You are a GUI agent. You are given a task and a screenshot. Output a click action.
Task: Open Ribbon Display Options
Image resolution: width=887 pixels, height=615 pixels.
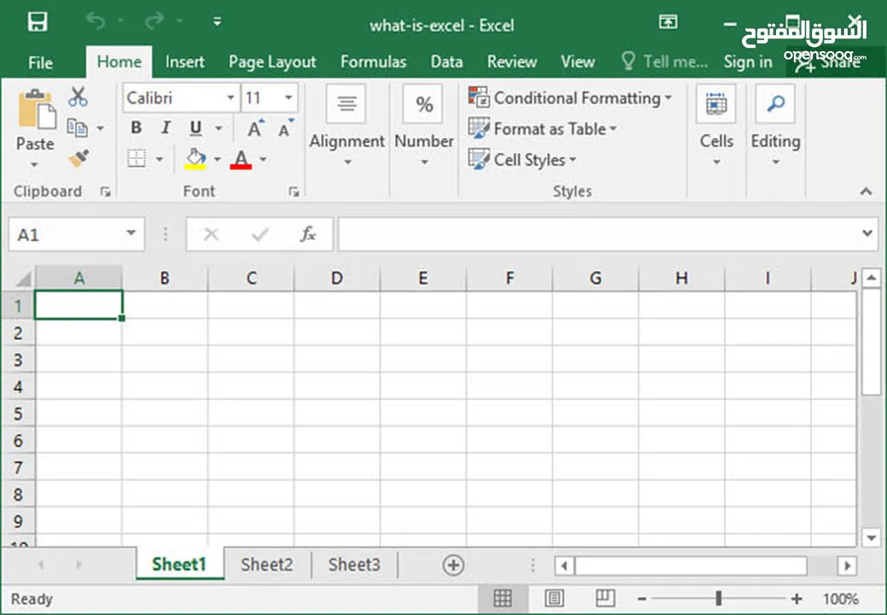tap(668, 22)
